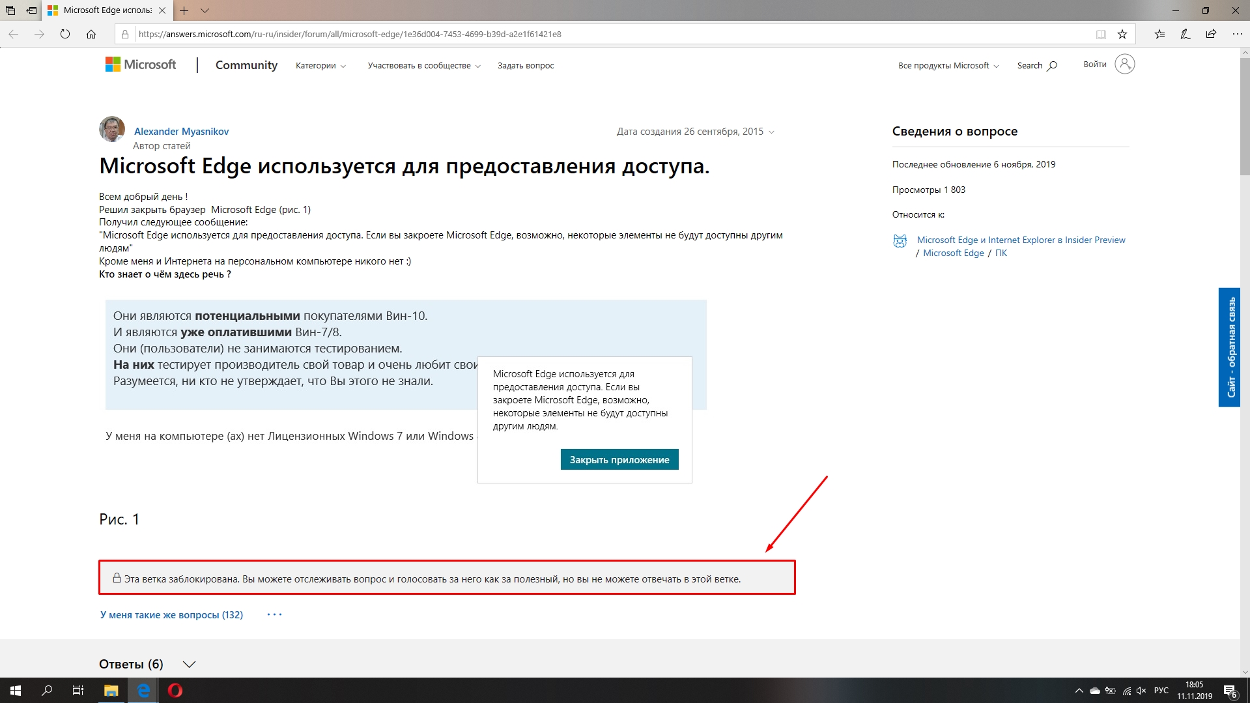The width and height of the screenshot is (1250, 703).
Task: Open the Microsoft Edge category link
Action: point(953,253)
